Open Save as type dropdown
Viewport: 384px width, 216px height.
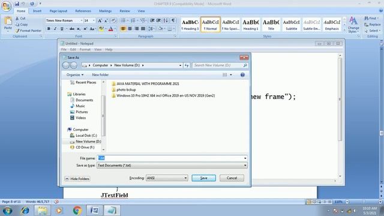172,166
